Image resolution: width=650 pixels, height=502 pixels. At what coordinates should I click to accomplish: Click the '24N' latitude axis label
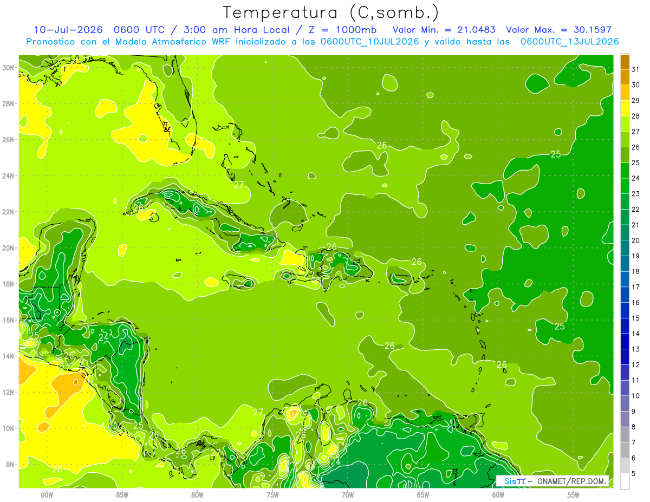(x=9, y=175)
